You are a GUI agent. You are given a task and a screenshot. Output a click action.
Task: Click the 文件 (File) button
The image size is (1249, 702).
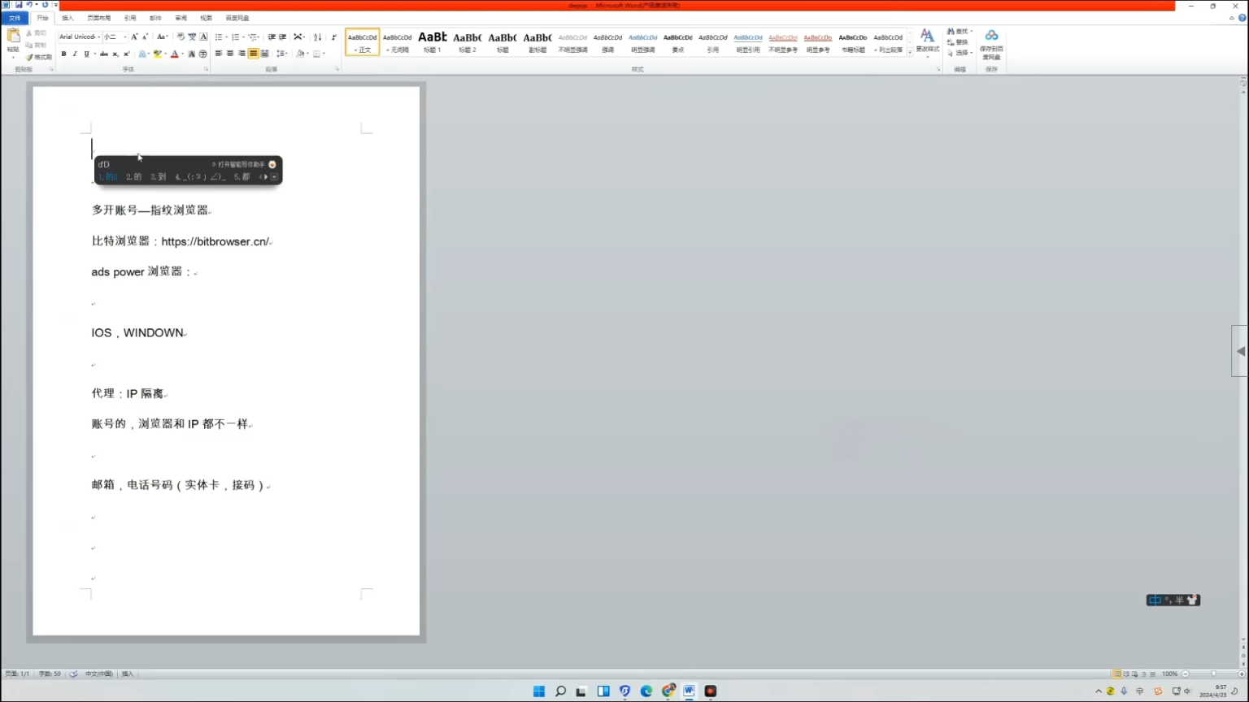tap(15, 18)
